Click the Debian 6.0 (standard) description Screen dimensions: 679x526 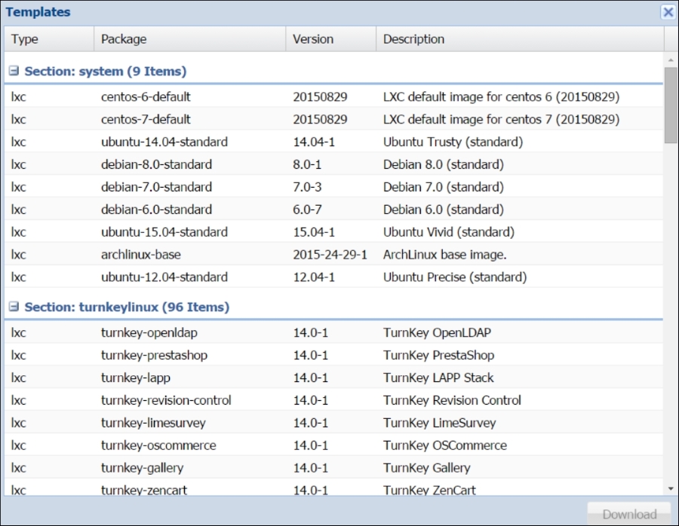point(444,209)
